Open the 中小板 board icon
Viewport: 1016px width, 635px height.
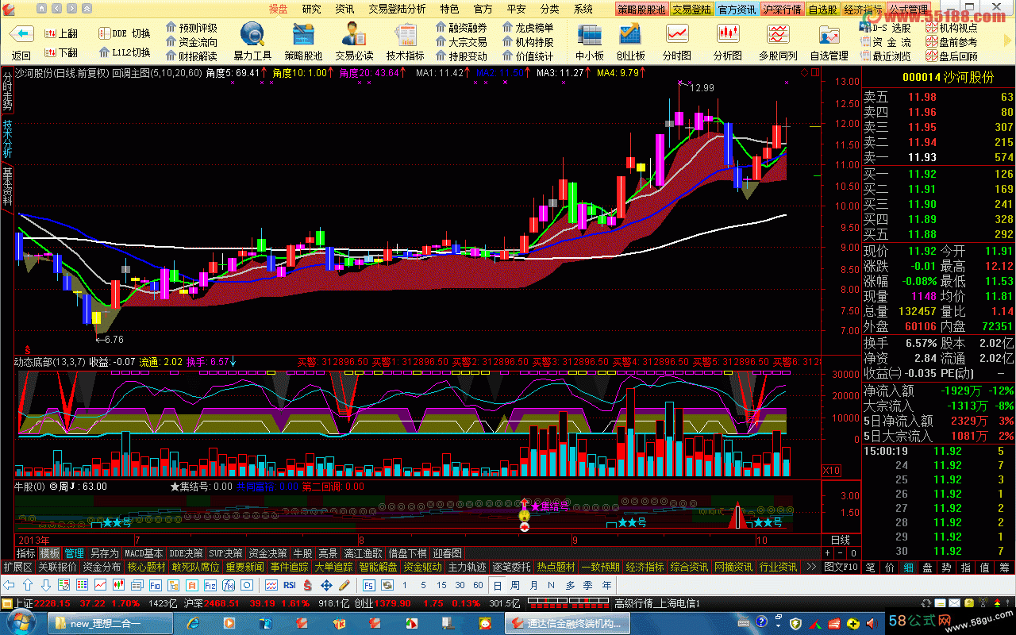click(589, 35)
